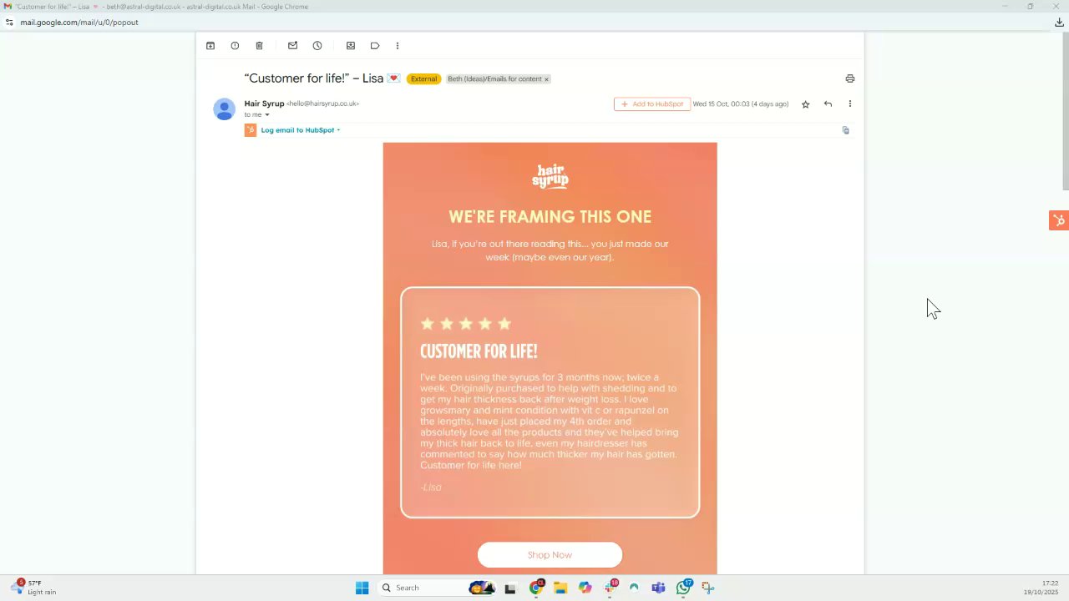Open Slack from the taskbar
1069x601 pixels.
click(610, 588)
